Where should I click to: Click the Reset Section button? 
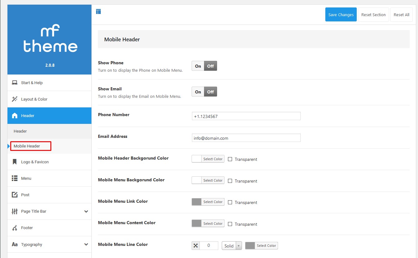click(x=373, y=15)
